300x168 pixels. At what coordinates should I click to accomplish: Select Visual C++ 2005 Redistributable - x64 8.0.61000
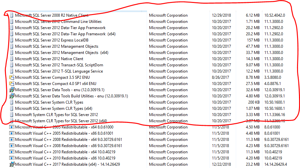[x=64, y=127]
